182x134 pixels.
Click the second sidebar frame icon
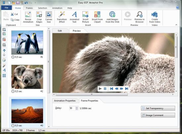[x=4, y=34]
